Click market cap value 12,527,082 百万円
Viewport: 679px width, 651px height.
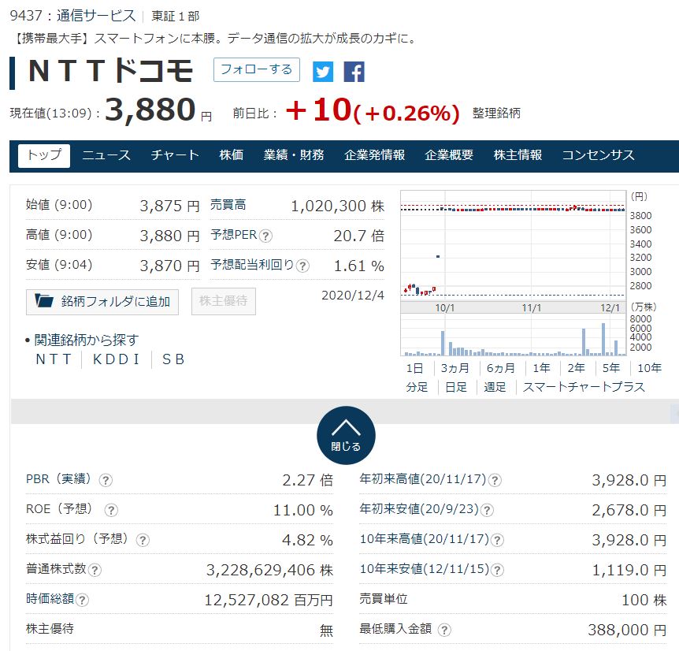click(x=269, y=601)
